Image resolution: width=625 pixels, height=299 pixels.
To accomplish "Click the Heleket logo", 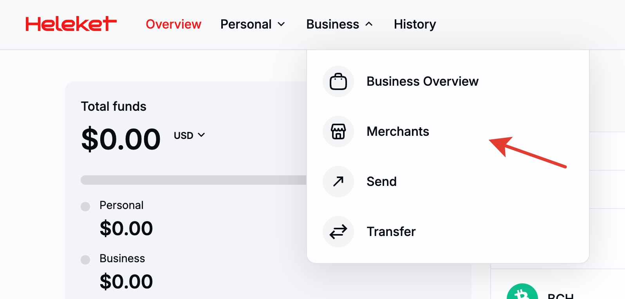I will click(x=71, y=24).
